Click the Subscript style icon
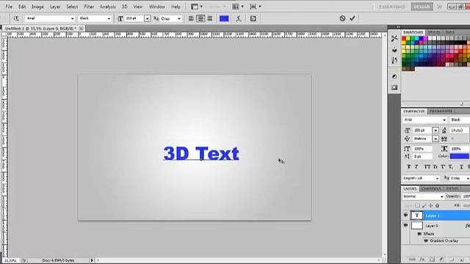The width and height of the screenshot is (470, 264). click(x=450, y=166)
